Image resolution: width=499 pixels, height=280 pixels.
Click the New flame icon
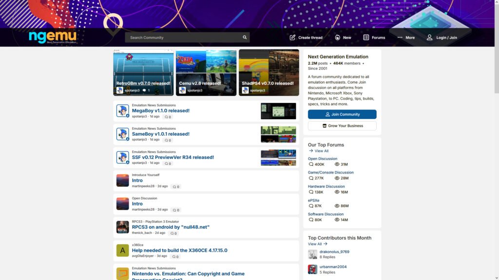point(337,37)
